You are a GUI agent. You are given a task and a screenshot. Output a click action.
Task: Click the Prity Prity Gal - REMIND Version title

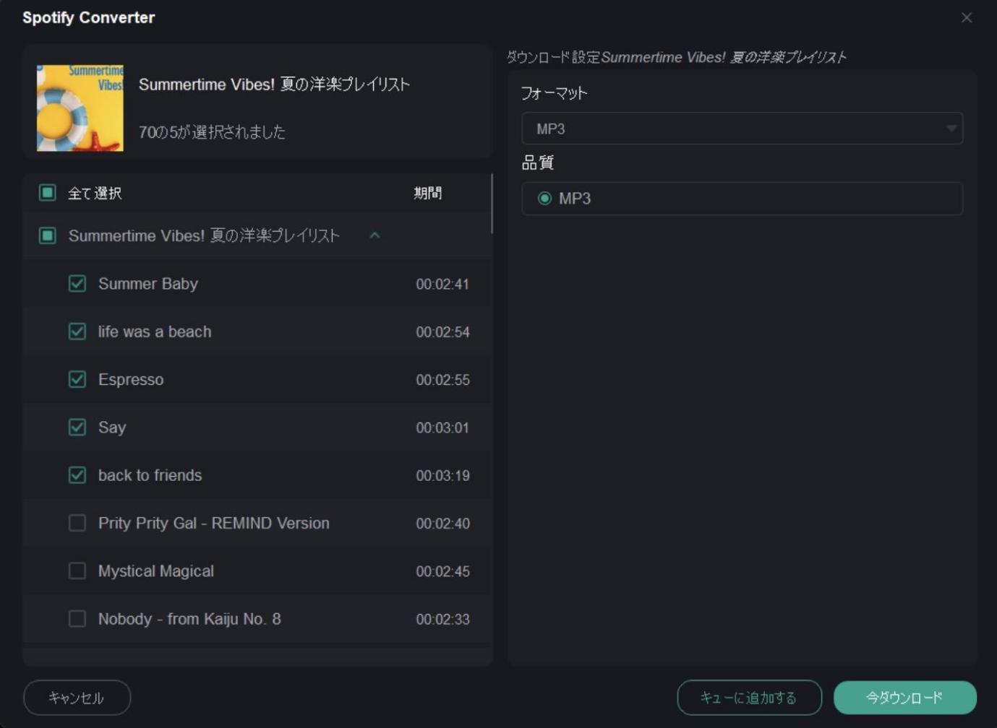[214, 523]
